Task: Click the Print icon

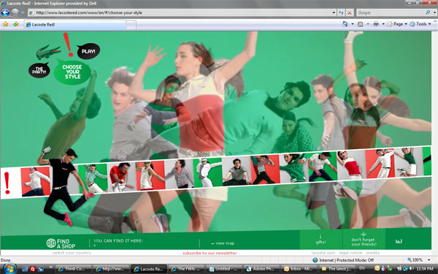Action: 376,24
